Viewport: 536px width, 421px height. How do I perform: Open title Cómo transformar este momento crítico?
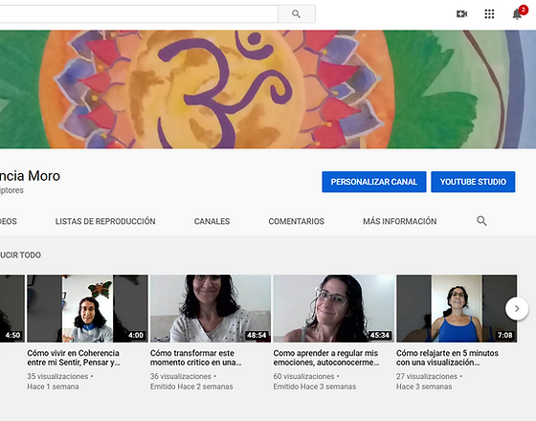(196, 358)
